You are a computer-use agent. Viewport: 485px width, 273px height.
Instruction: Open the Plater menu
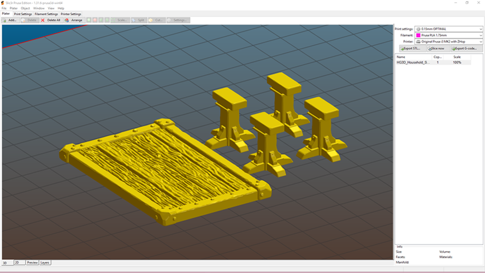pyautogui.click(x=14, y=8)
